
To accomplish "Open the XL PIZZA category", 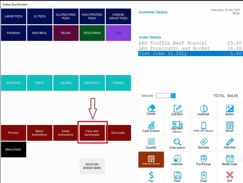I will coord(40,16).
